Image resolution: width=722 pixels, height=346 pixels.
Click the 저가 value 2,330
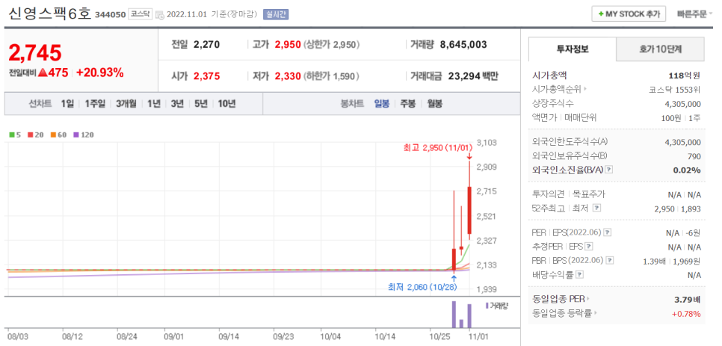point(288,76)
